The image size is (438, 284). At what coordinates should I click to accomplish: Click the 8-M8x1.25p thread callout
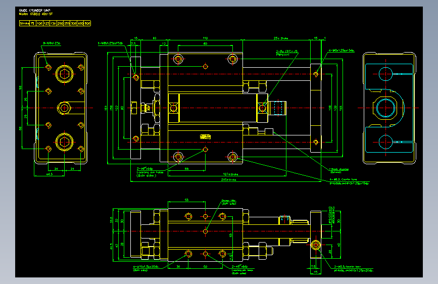52,43
